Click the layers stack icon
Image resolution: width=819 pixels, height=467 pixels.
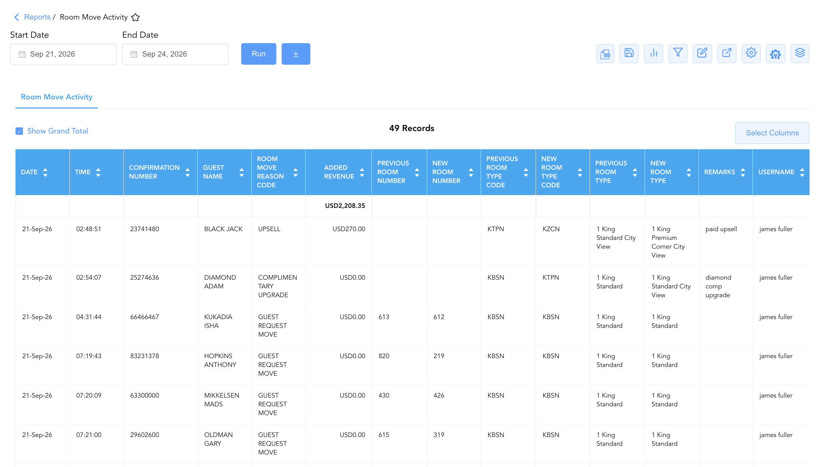pos(800,54)
